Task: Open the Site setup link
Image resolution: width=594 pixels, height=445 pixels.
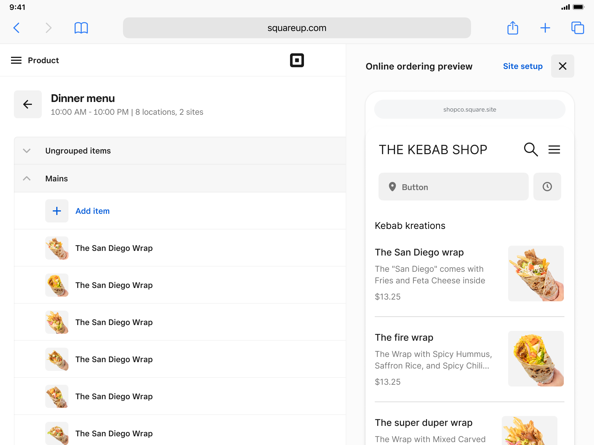Action: pyautogui.click(x=523, y=66)
